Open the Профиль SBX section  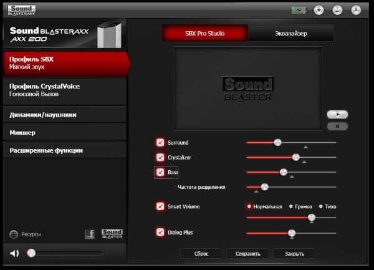(x=66, y=64)
